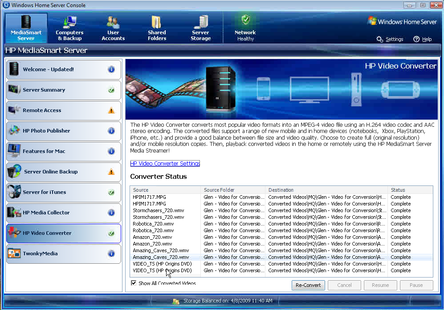This screenshot has height=310, width=444.
Task: Click the HP Photo Publisher icon
Action: click(14, 130)
